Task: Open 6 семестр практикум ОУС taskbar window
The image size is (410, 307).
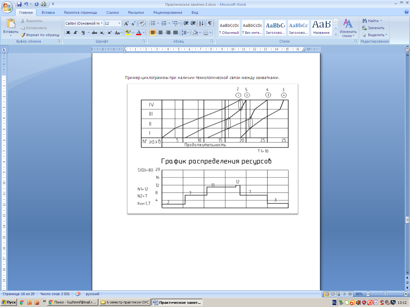Action: (125, 302)
